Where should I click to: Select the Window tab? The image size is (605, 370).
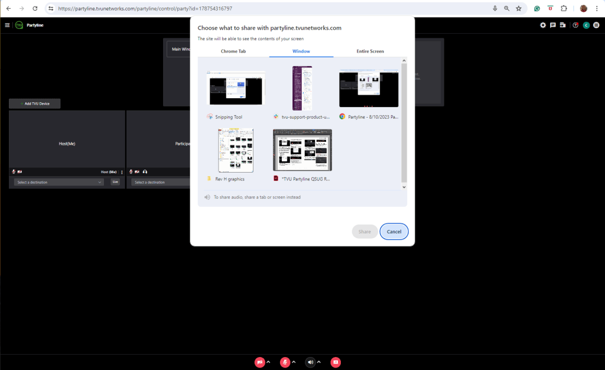pyautogui.click(x=301, y=51)
